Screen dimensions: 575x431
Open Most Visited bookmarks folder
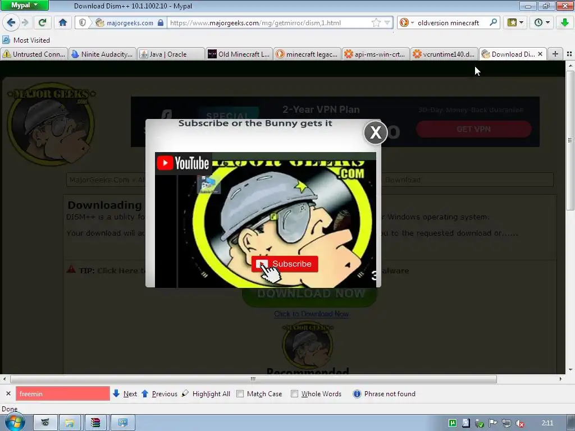(x=26, y=40)
